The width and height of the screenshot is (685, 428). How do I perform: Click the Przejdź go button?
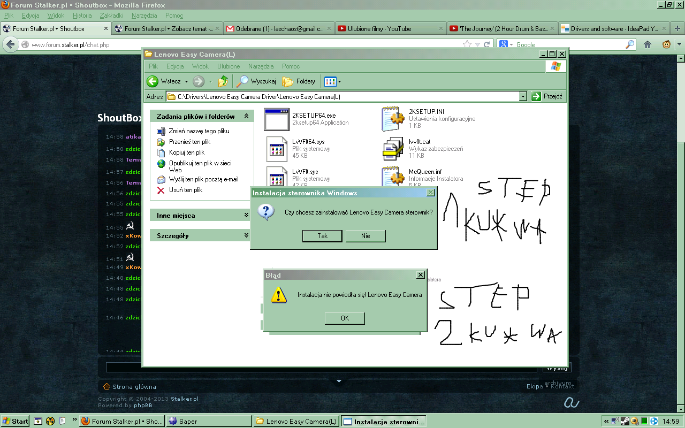pyautogui.click(x=547, y=96)
